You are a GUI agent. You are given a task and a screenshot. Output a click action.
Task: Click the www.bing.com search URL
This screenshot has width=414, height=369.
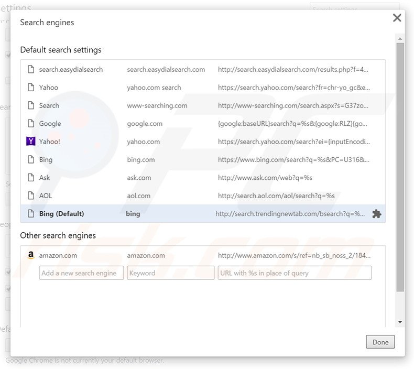click(293, 159)
